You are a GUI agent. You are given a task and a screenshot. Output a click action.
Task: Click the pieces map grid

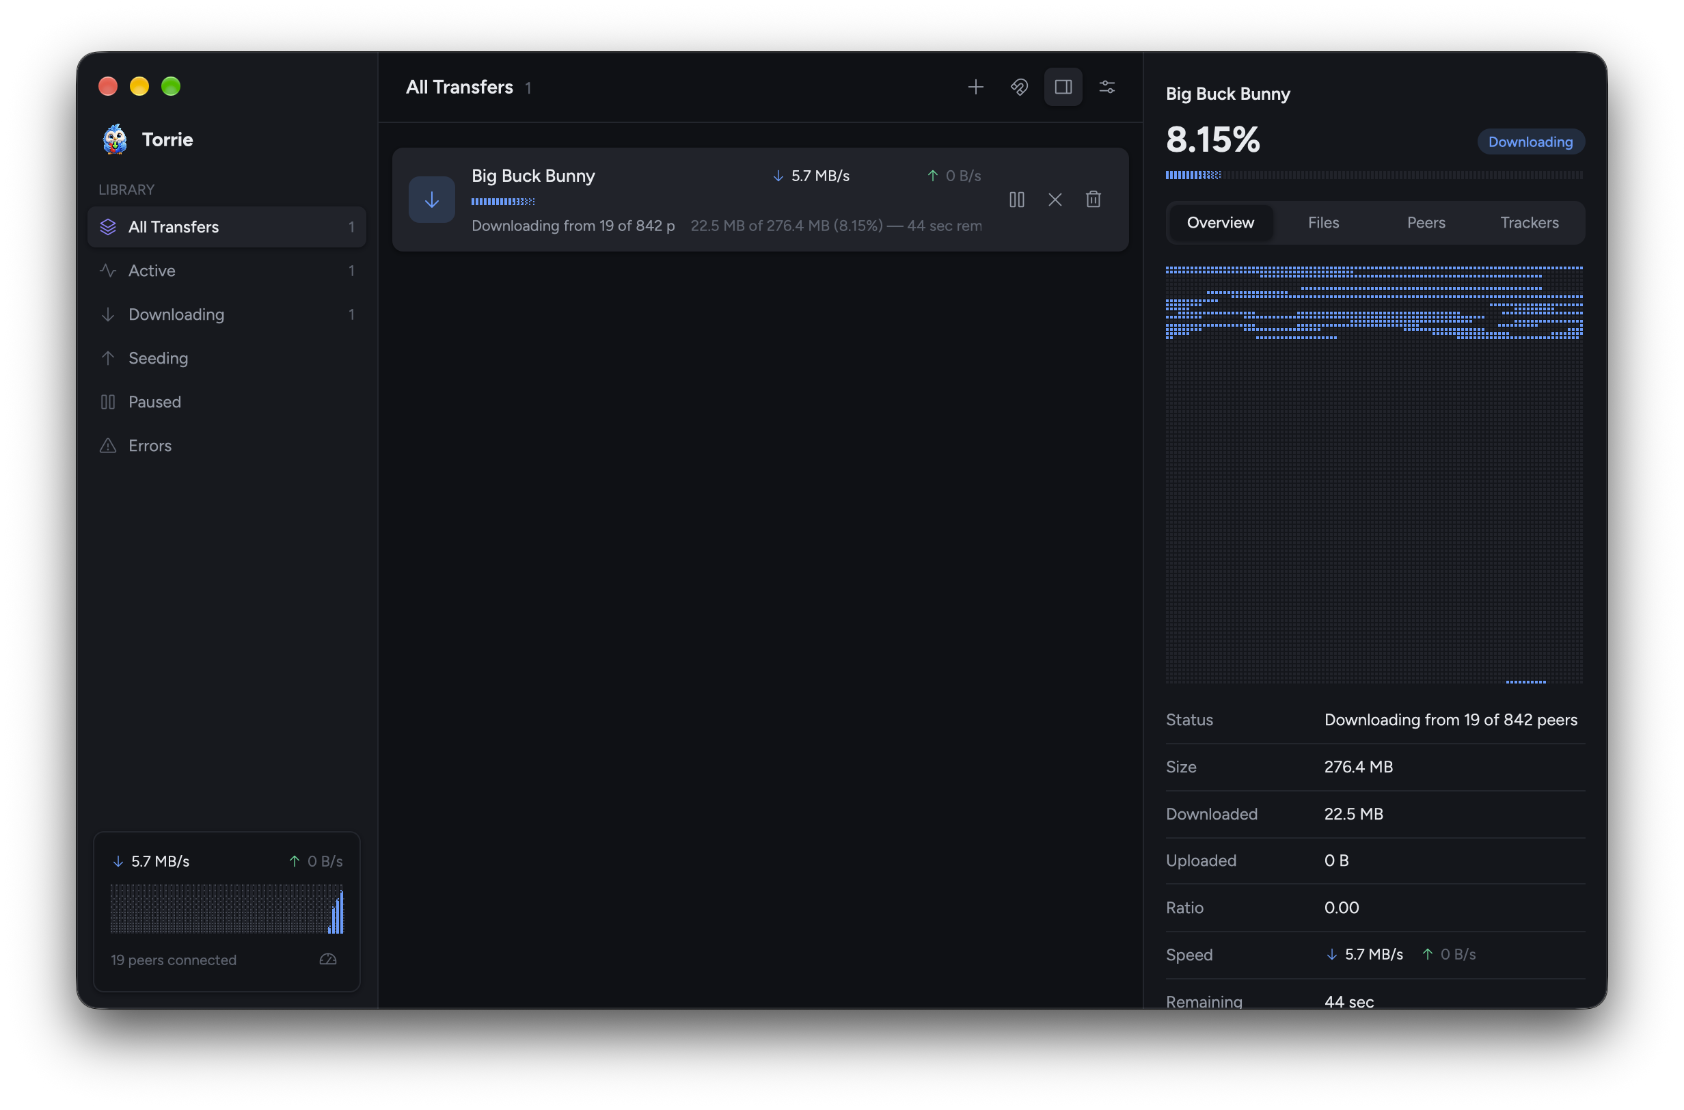point(1374,475)
